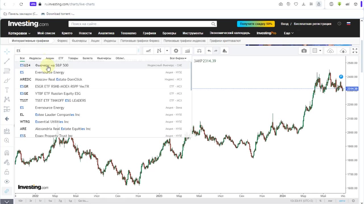Screen dimensions: 364x204
Task: Open the area chart style button
Action: (148, 51)
